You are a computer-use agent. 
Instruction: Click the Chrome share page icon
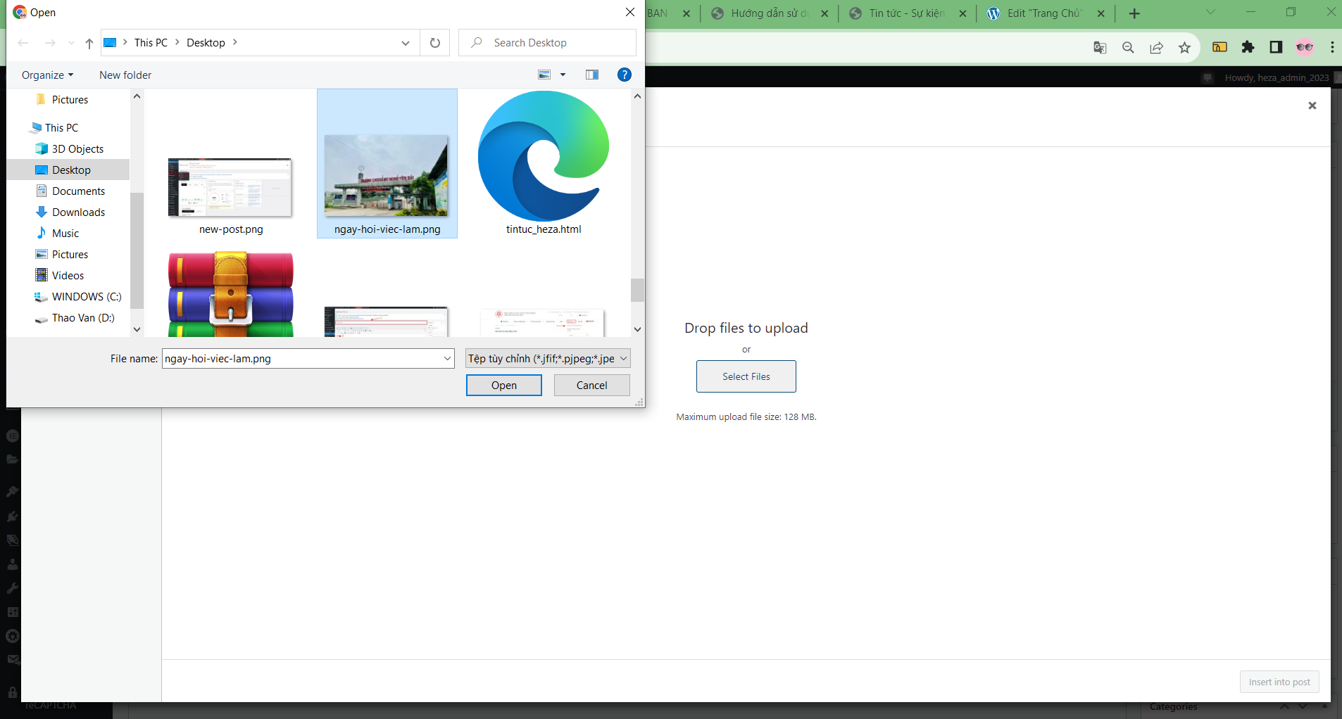[x=1156, y=47]
